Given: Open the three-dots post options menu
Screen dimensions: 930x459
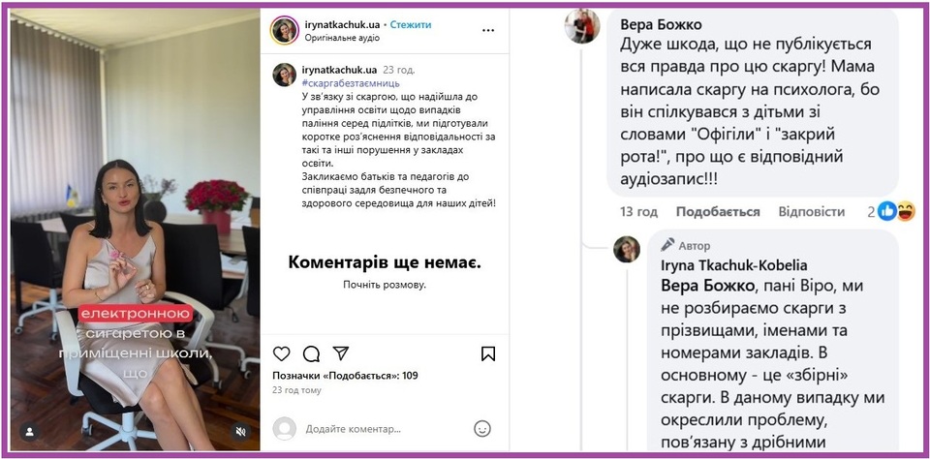Looking at the screenshot, I should tap(487, 30).
